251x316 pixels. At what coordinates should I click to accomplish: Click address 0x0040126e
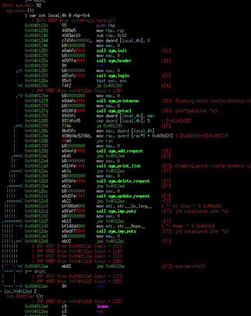(36, 96)
